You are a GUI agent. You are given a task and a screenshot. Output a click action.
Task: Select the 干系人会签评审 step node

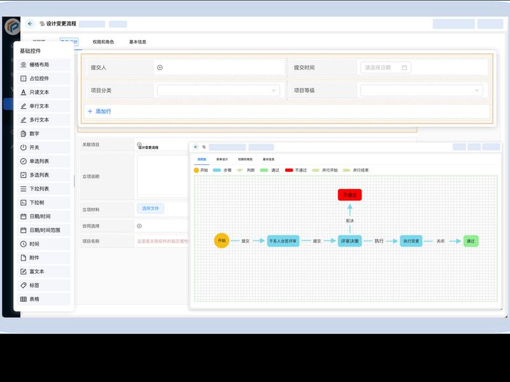[283, 241]
